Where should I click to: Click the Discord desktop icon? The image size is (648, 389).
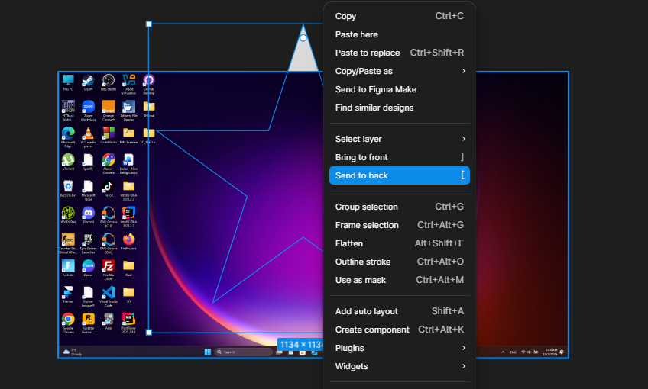[x=88, y=213]
